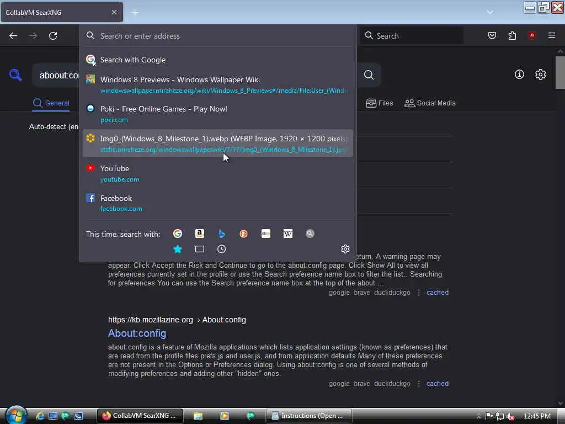Choose Poki Free Online Games suggestion
Image resolution: width=565 pixels, height=424 pixels.
click(x=217, y=114)
